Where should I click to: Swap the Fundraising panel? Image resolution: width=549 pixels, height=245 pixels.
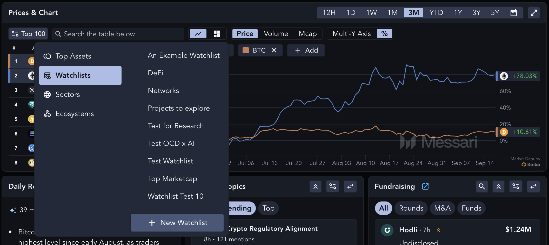click(x=533, y=186)
